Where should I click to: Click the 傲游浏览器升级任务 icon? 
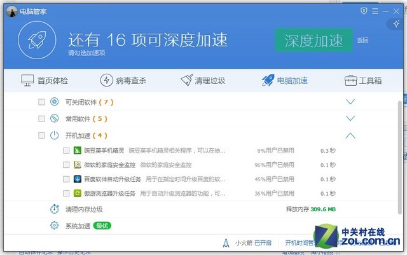(78, 193)
